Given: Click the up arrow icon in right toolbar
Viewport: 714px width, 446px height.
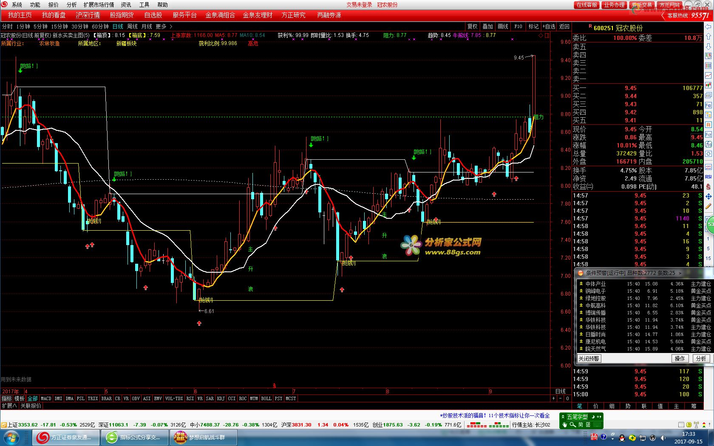Looking at the screenshot, I should (x=708, y=37).
